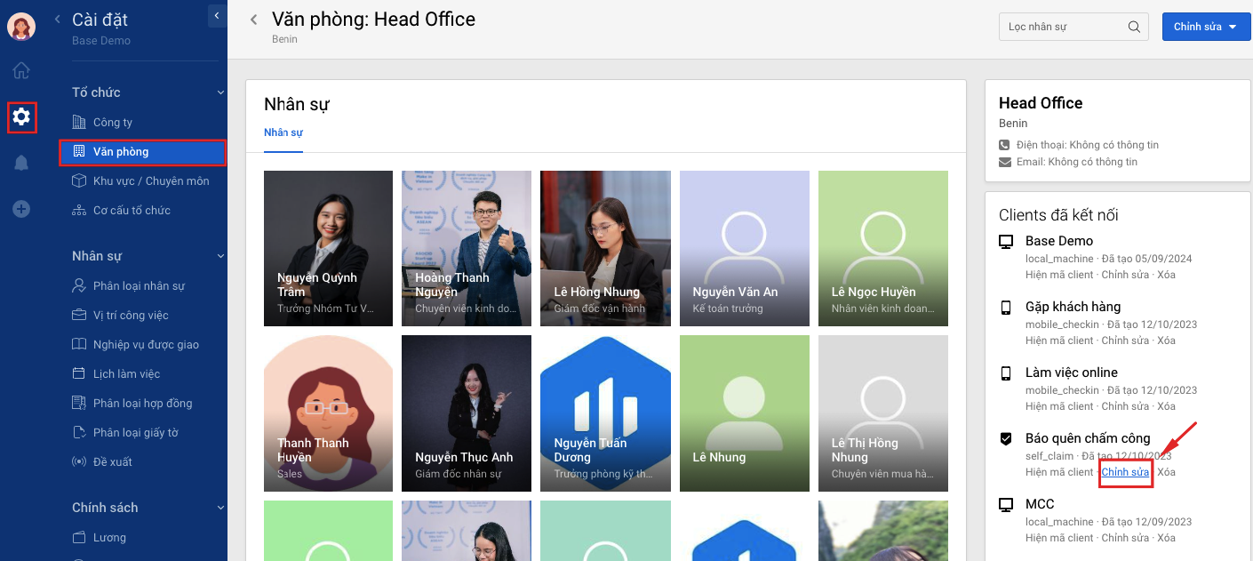Go back using arrow beside Cài đặt
This screenshot has height=561, width=1253.
pyautogui.click(x=58, y=20)
